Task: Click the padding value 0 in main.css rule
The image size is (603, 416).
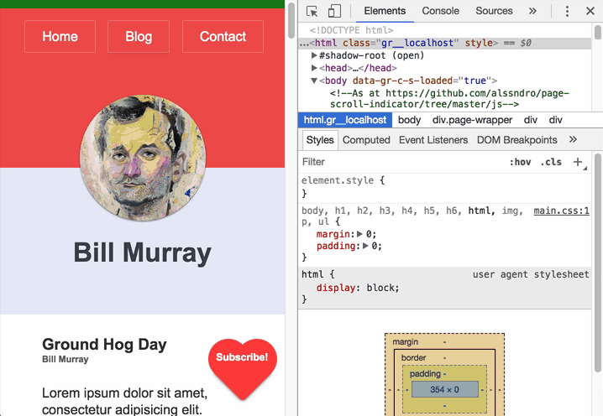Action: click(x=376, y=246)
